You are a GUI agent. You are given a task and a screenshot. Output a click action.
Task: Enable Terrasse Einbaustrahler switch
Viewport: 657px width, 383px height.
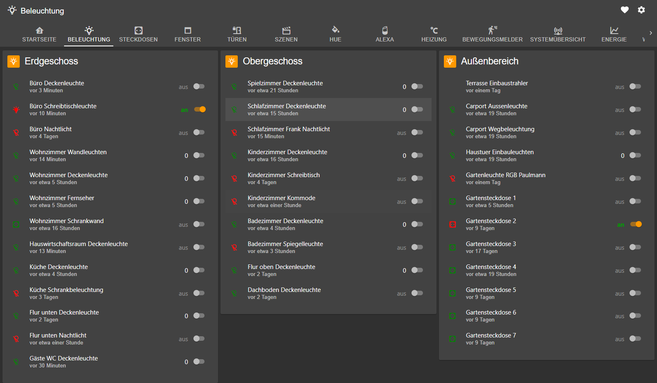635,87
